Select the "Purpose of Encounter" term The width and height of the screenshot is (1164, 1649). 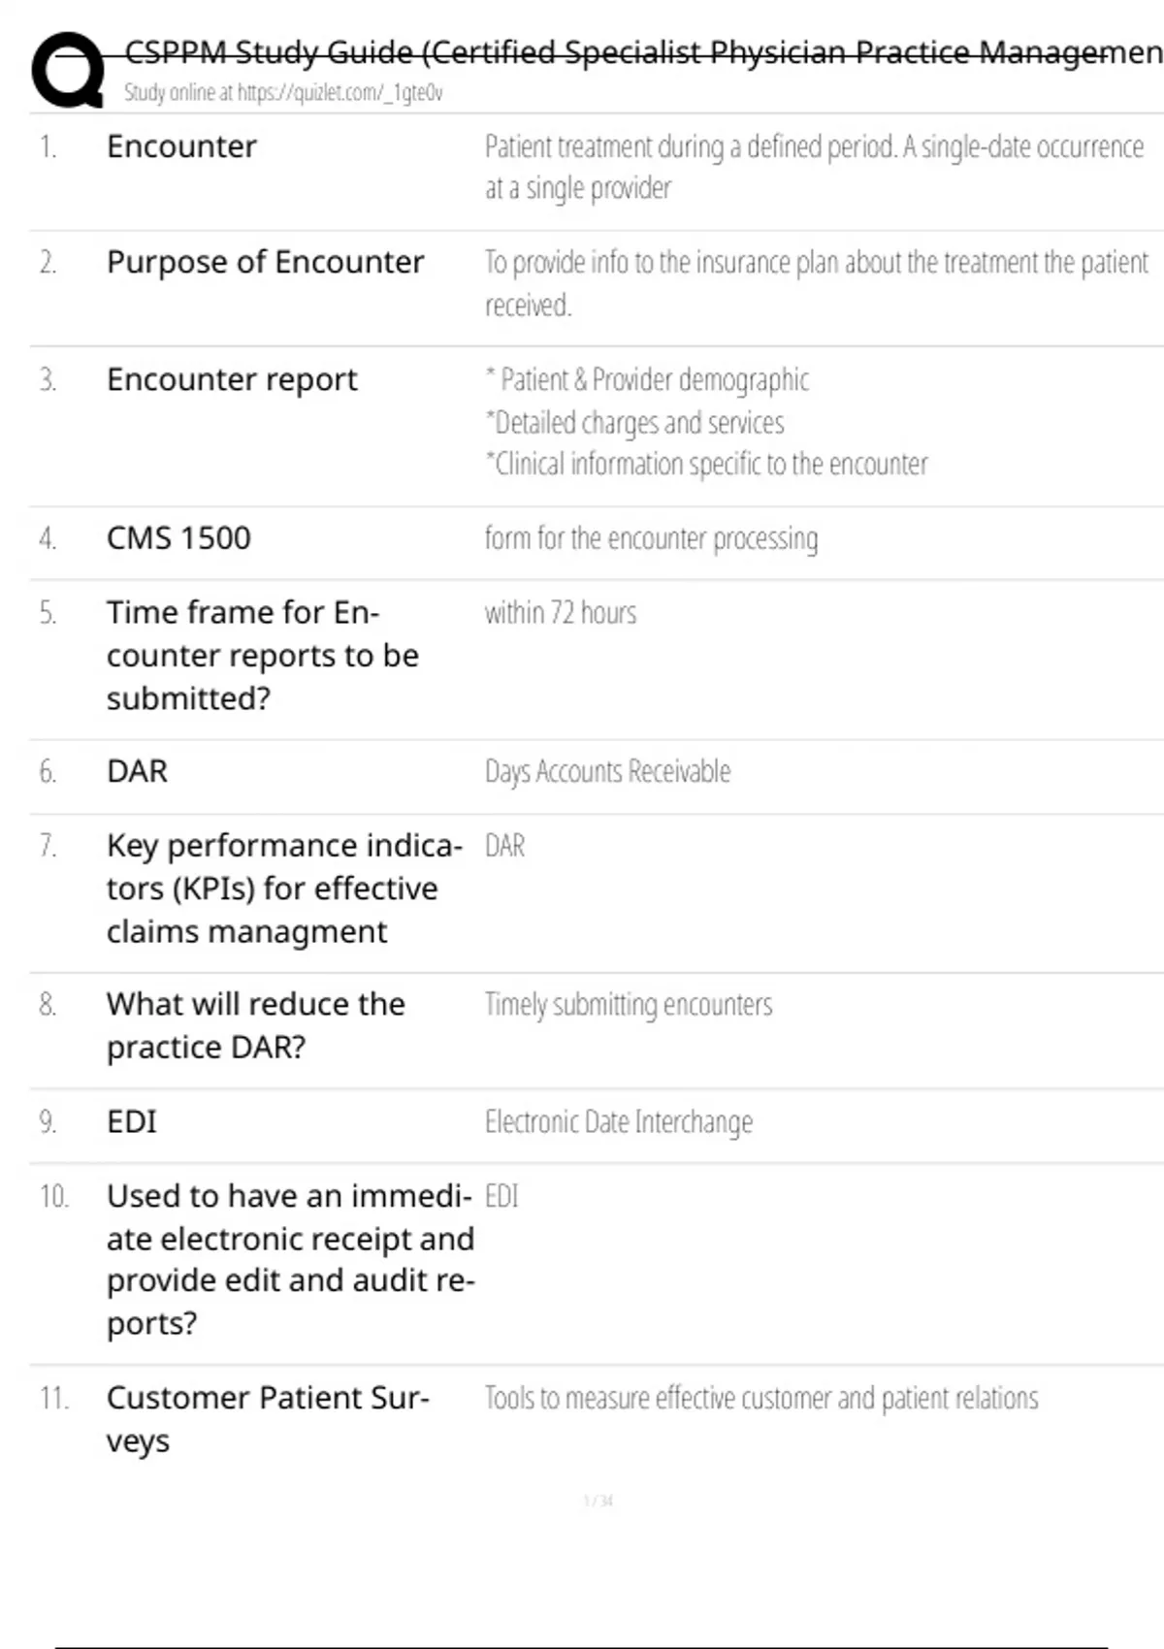[265, 262]
